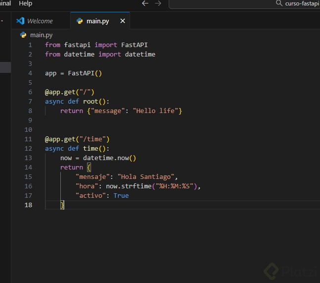This screenshot has width=320, height=283.
Task: Click the Python icon on main.py tab
Action: 80,21
